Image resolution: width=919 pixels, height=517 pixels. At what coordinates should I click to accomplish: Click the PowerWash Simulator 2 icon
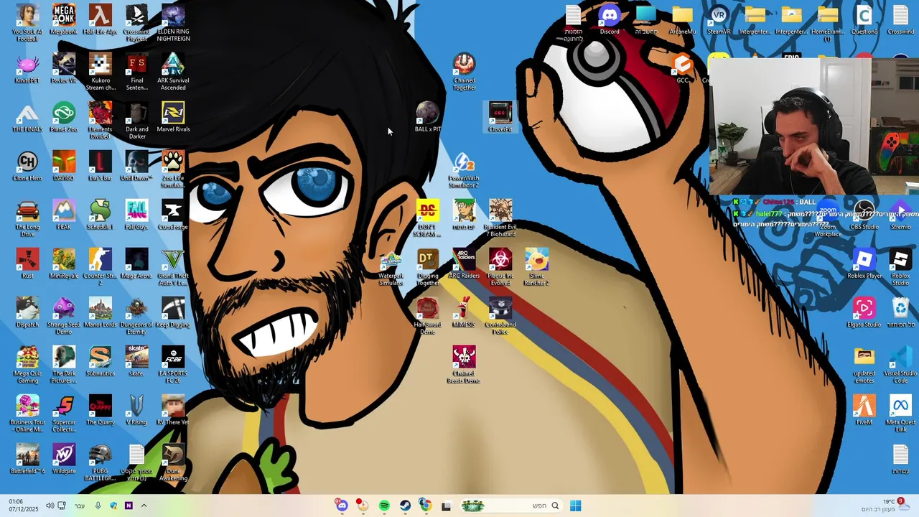click(x=464, y=169)
